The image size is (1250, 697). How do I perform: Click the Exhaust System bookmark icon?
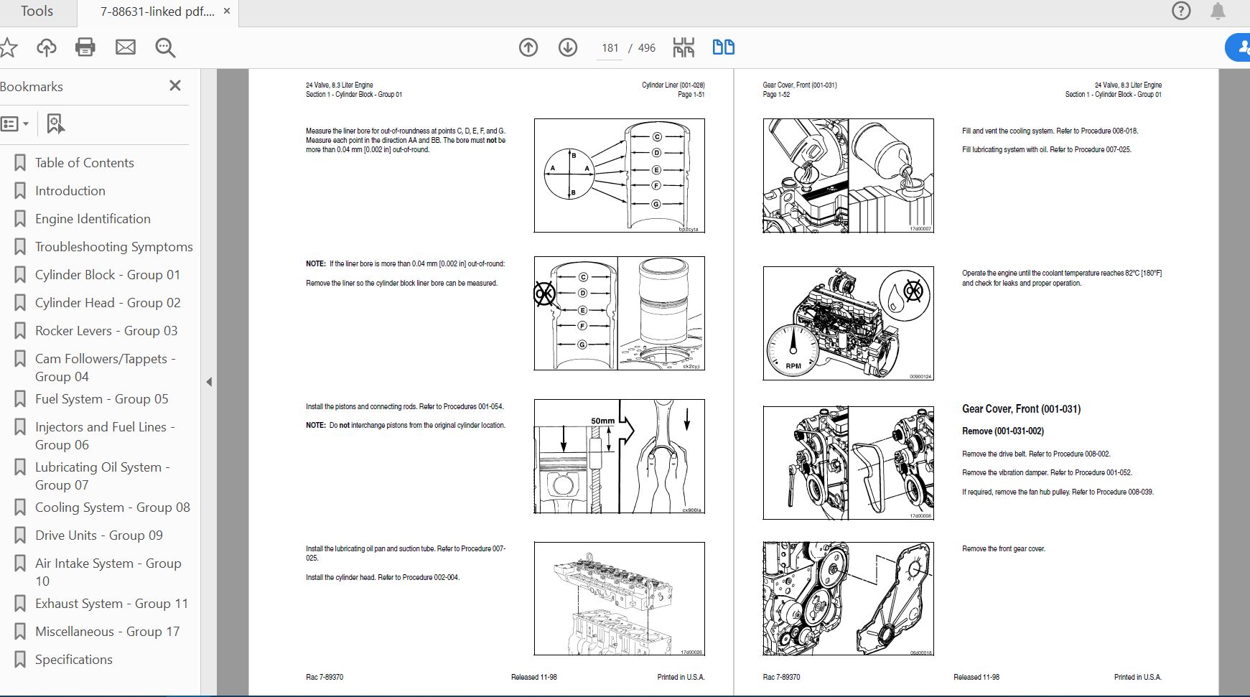pyautogui.click(x=20, y=604)
